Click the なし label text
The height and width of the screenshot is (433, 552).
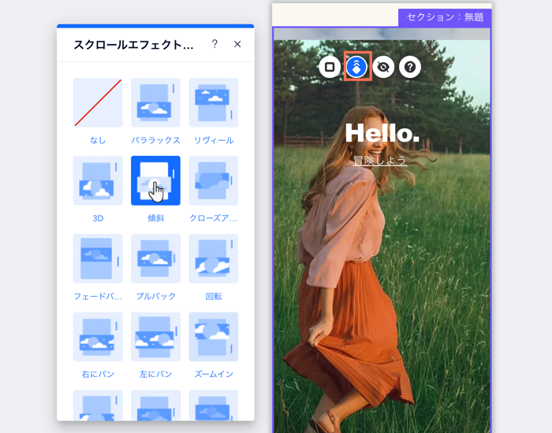pyautogui.click(x=98, y=140)
